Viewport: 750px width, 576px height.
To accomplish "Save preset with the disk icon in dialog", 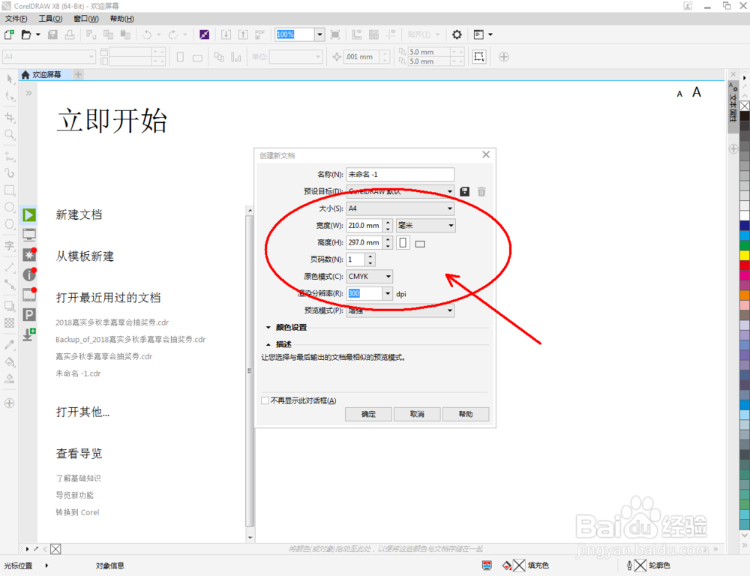I will tap(464, 192).
